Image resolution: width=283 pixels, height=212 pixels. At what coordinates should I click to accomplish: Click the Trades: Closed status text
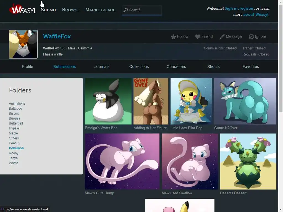[x=254, y=48]
